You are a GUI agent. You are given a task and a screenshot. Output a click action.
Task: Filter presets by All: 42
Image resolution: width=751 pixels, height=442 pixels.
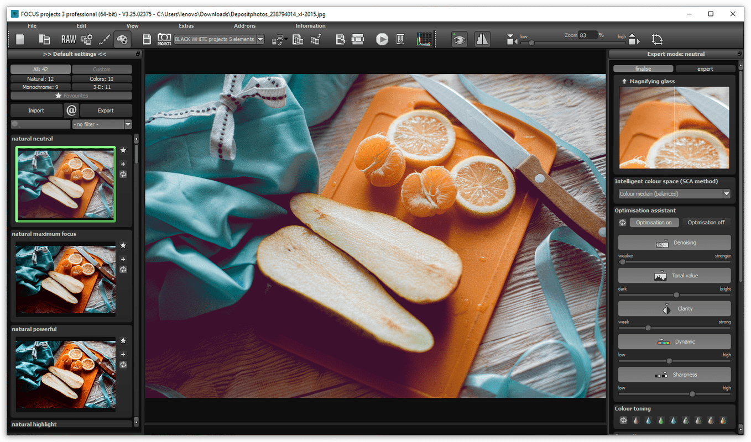pyautogui.click(x=40, y=69)
